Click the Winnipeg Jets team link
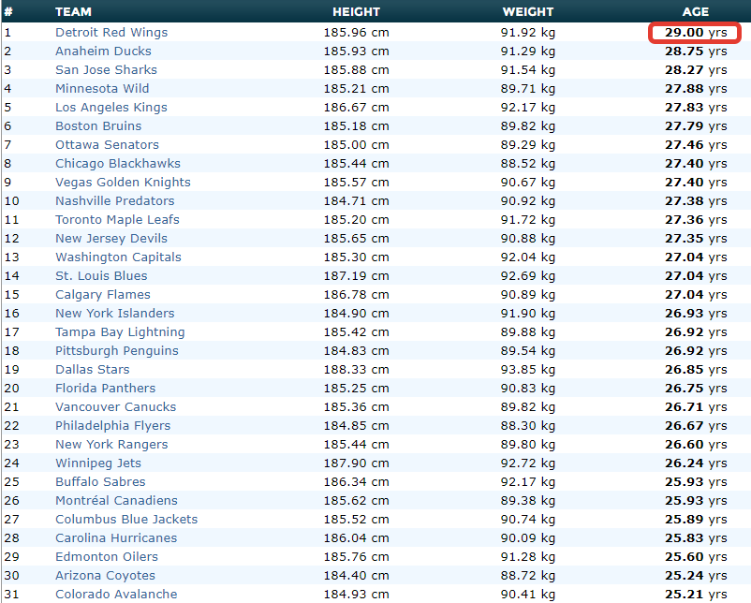 pos(98,463)
